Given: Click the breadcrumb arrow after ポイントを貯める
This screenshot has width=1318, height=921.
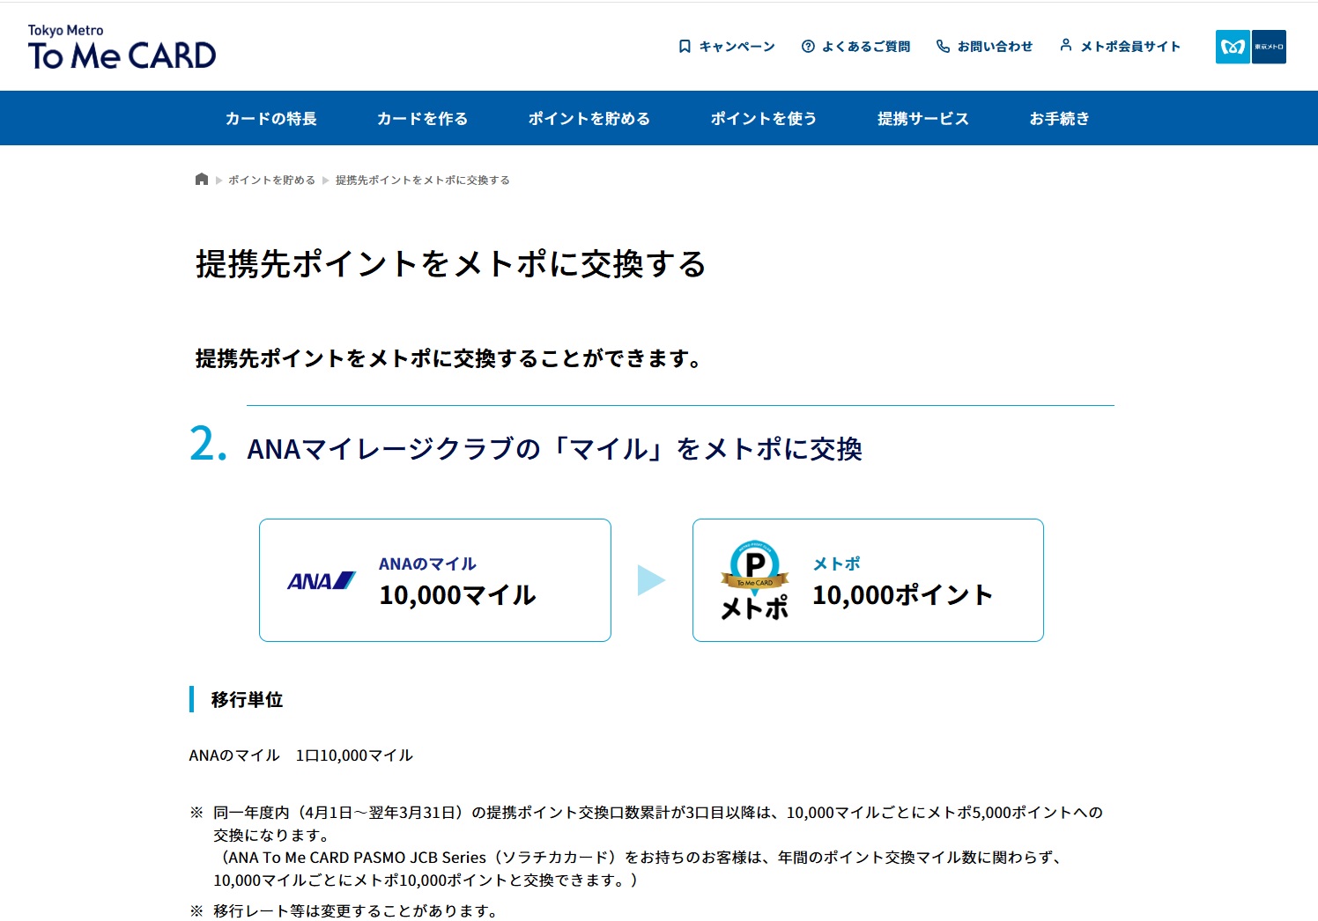Looking at the screenshot, I should (322, 180).
